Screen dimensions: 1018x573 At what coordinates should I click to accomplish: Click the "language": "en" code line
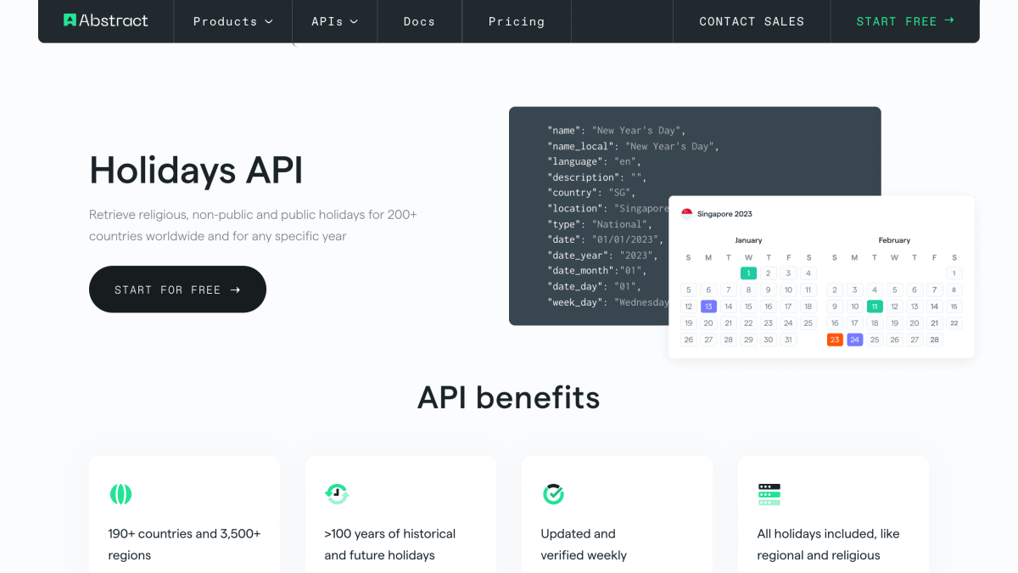595,161
